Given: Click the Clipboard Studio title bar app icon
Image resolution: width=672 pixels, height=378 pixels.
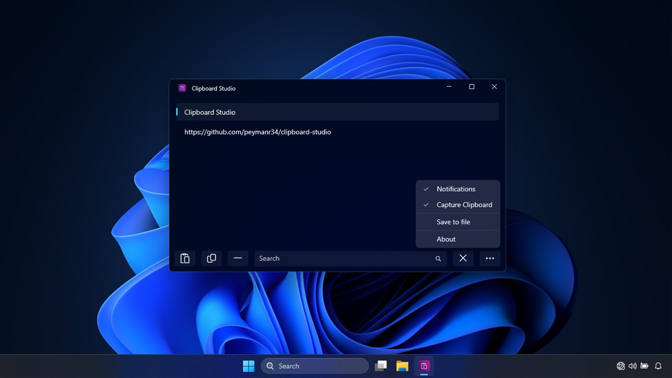Looking at the screenshot, I should [182, 88].
